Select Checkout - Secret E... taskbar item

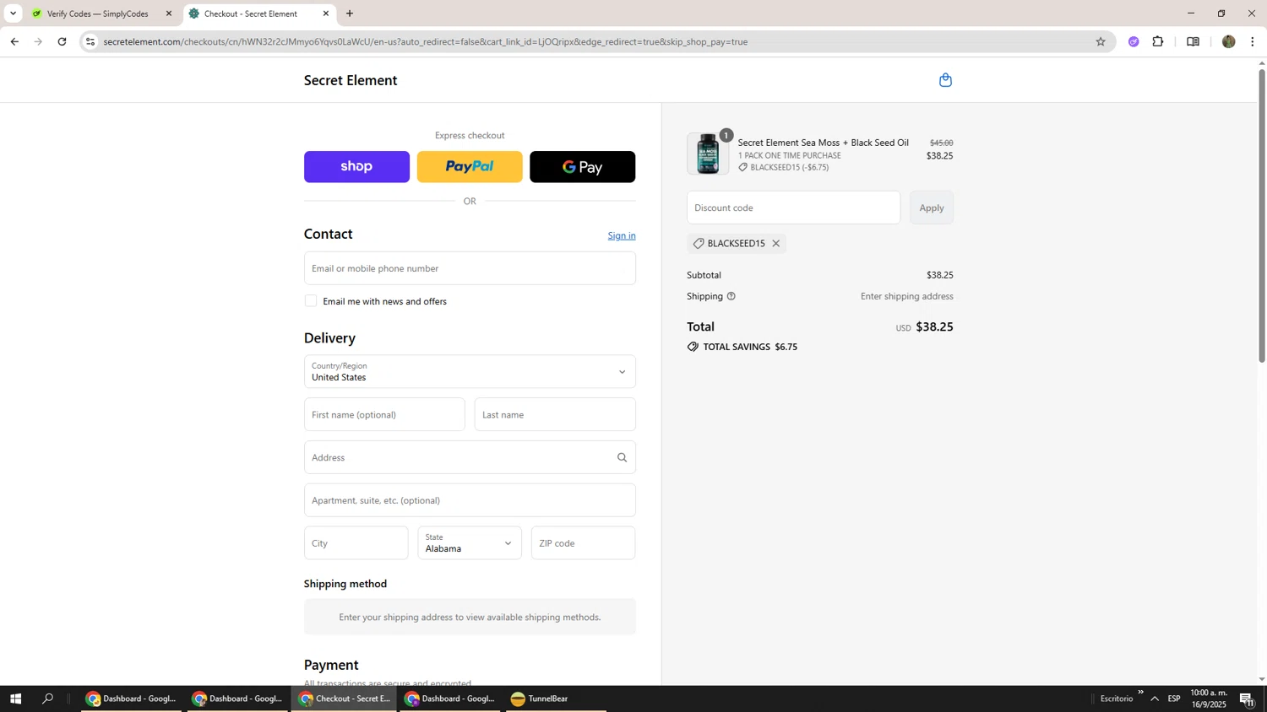344,699
